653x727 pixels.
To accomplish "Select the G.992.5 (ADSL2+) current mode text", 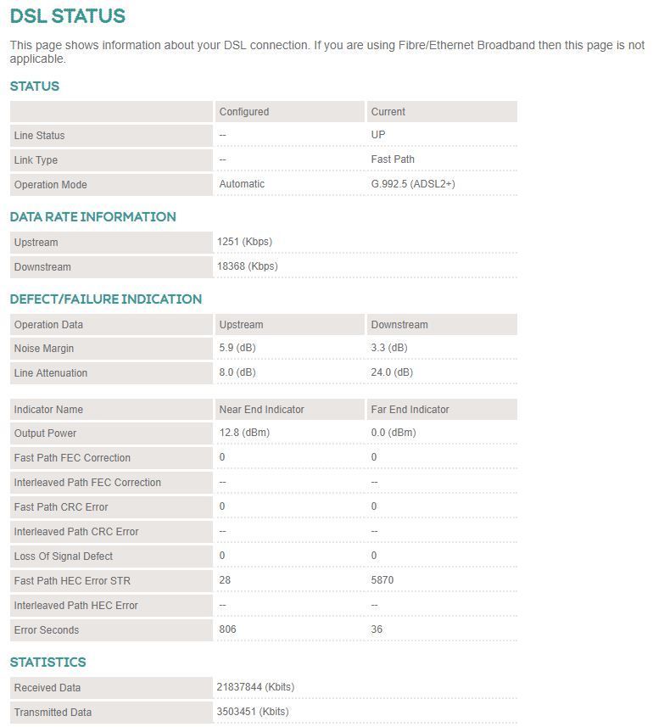I will tap(413, 183).
